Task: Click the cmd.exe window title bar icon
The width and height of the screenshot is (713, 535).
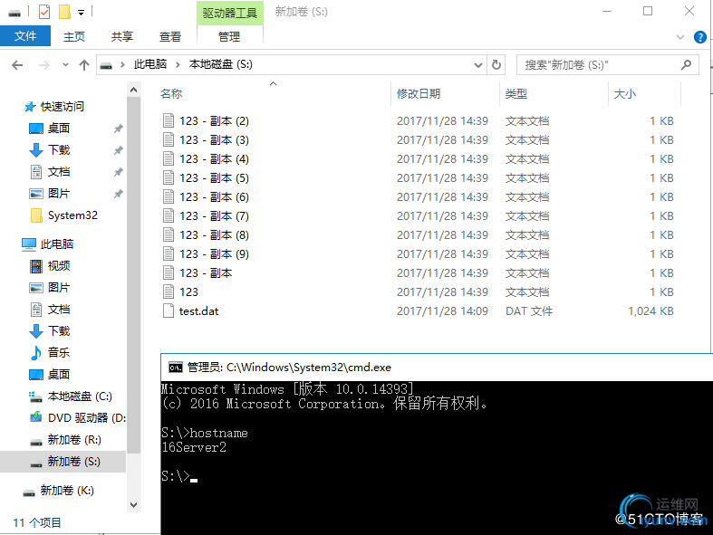Action: pyautogui.click(x=176, y=368)
